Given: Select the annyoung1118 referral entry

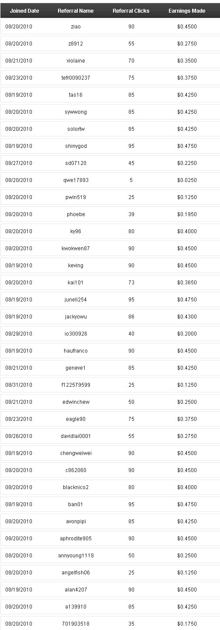Looking at the screenshot, I should tap(110, 556).
